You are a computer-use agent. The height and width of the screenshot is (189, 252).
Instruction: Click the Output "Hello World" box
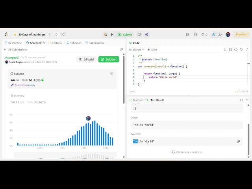click(187, 125)
